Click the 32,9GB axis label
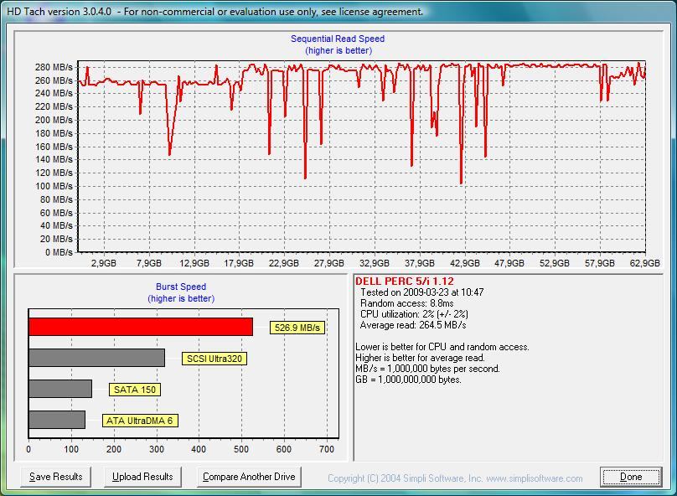677x496 pixels. pos(375,263)
